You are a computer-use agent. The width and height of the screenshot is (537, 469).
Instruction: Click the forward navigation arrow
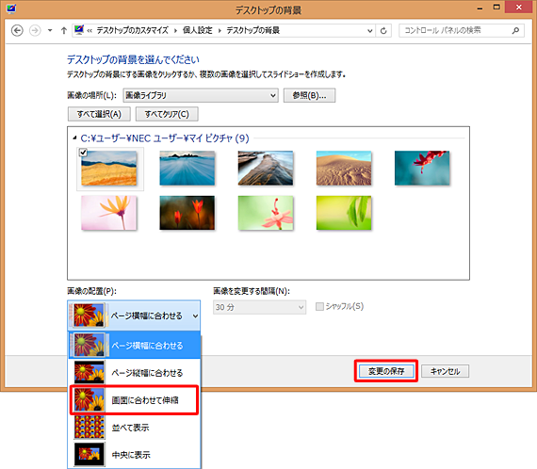[x=35, y=30]
